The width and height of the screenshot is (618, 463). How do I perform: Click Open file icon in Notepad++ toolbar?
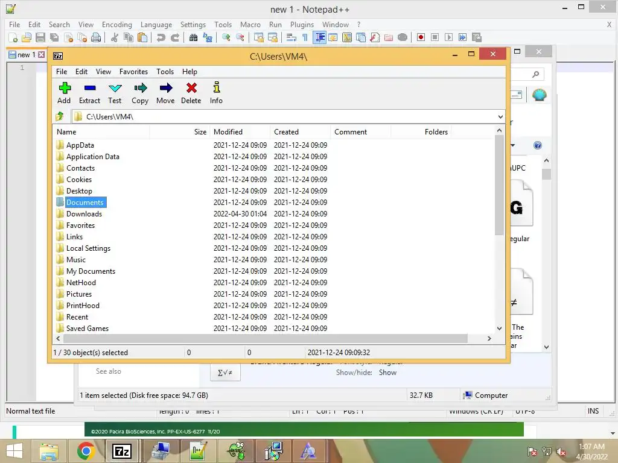click(x=27, y=37)
